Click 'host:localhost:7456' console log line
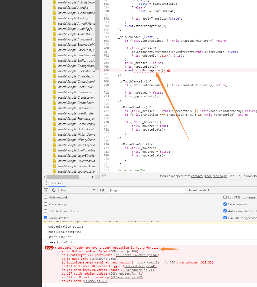The height and width of the screenshot is (287, 257). coord(65,232)
